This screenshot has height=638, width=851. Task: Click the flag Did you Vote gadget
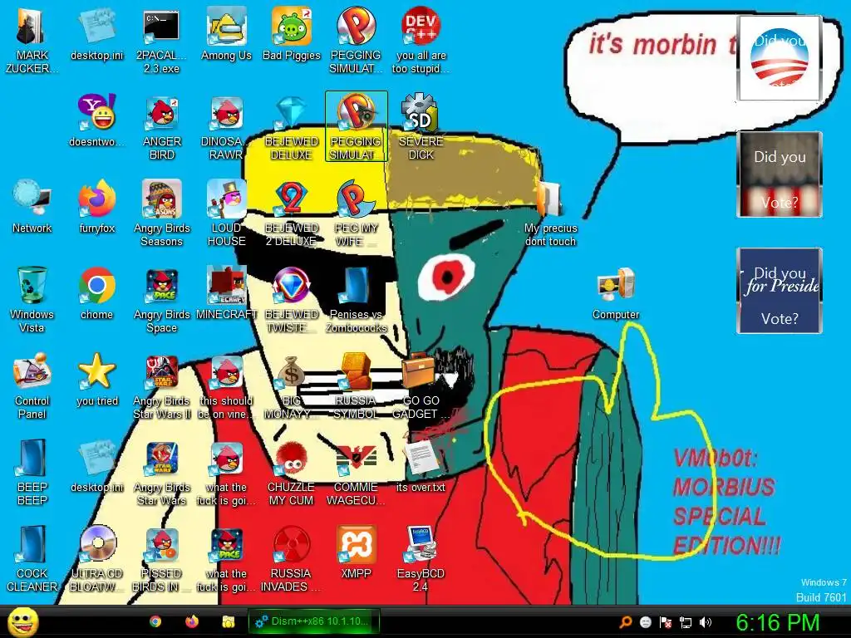click(780, 174)
